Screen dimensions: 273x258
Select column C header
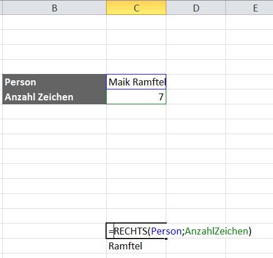click(136, 7)
